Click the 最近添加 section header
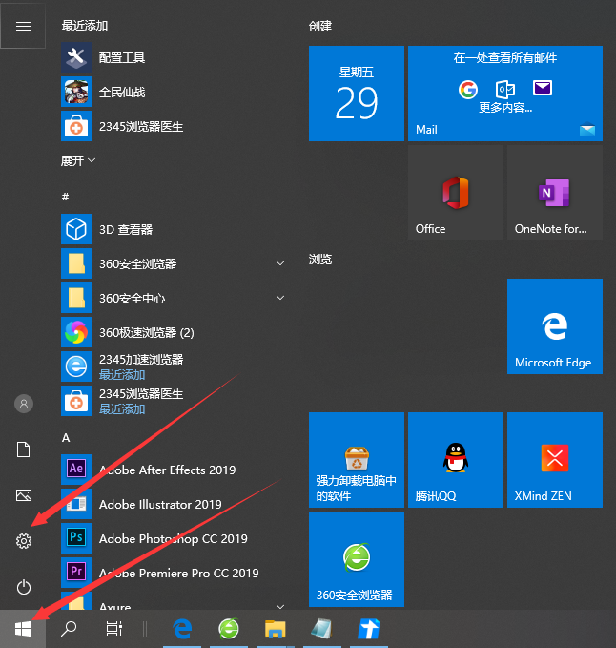The width and height of the screenshot is (616, 648). [85, 26]
